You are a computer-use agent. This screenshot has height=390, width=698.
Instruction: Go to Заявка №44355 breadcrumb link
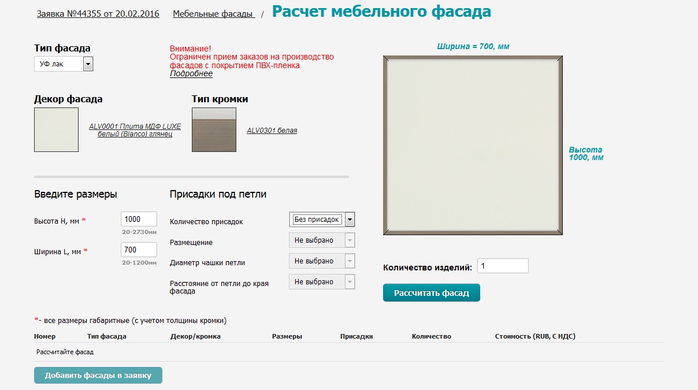pos(98,14)
